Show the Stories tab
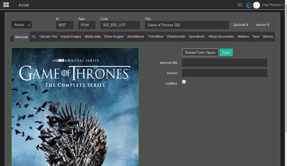This screenshot has height=166, width=287. (x=268, y=37)
